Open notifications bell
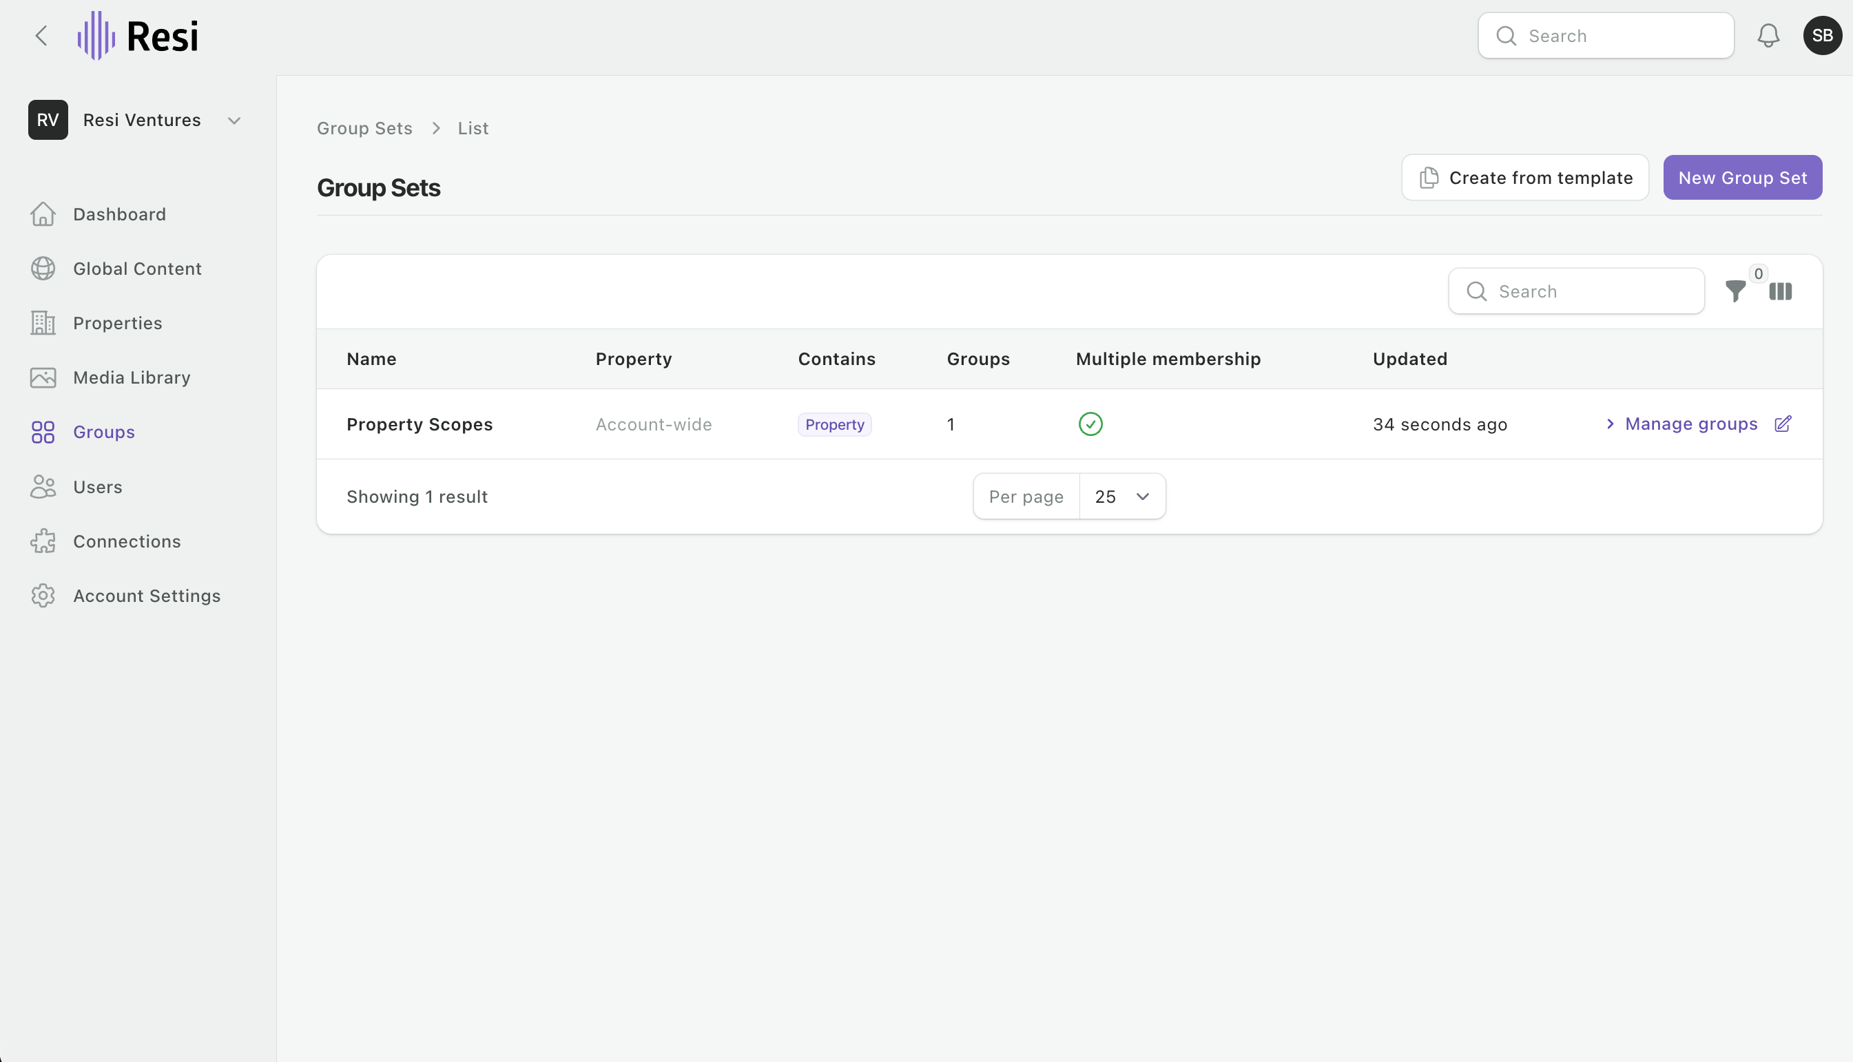This screenshot has height=1062, width=1853. (x=1768, y=36)
